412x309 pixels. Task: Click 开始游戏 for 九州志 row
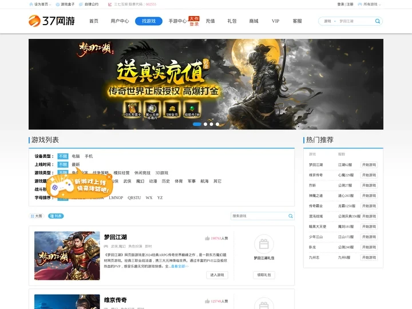coord(369,257)
